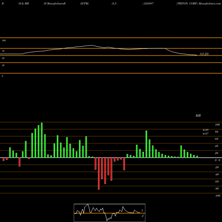The height and width of the screenshot is (222, 222).
Task: Click the -60 label on MR axis
Action: coord(217,182)
